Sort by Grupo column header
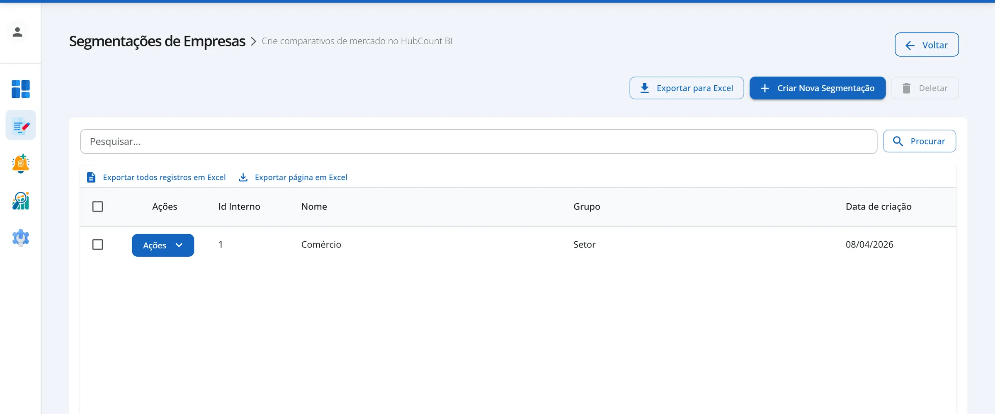The image size is (995, 414). coord(587,207)
